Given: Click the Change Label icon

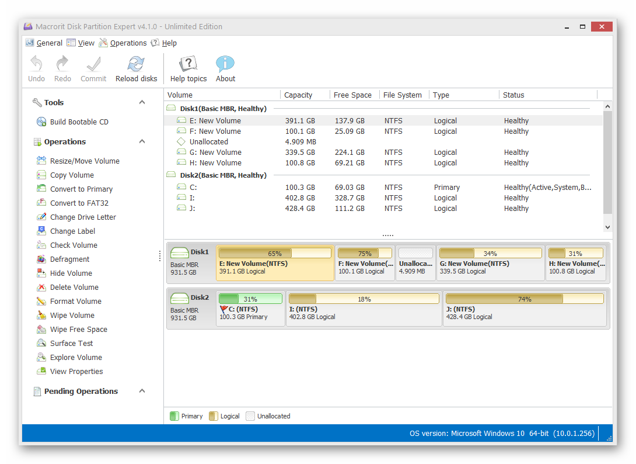Looking at the screenshot, I should pyautogui.click(x=41, y=231).
